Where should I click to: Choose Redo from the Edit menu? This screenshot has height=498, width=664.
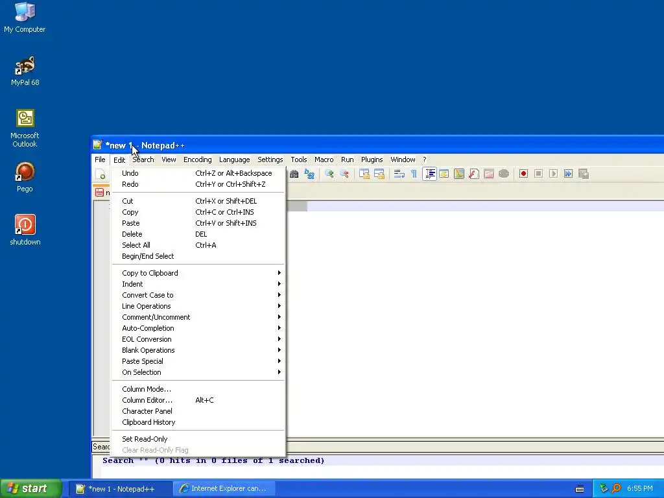tap(198, 184)
